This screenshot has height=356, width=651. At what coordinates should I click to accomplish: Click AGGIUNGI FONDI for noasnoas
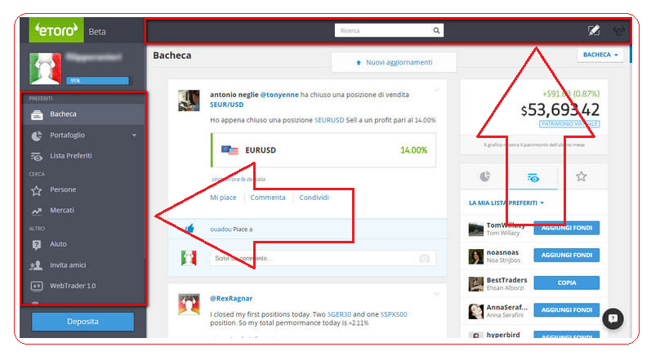pos(566,256)
